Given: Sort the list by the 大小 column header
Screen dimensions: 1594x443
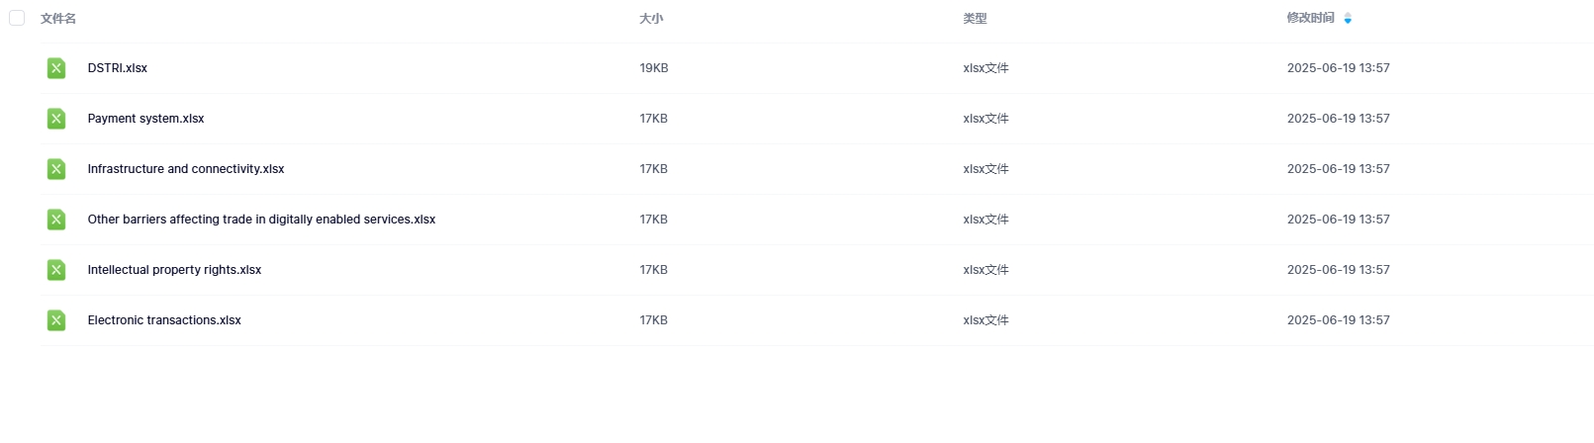Looking at the screenshot, I should pyautogui.click(x=651, y=18).
